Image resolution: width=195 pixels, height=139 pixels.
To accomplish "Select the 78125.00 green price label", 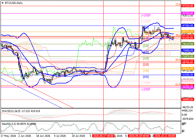I will pos(188,44).
